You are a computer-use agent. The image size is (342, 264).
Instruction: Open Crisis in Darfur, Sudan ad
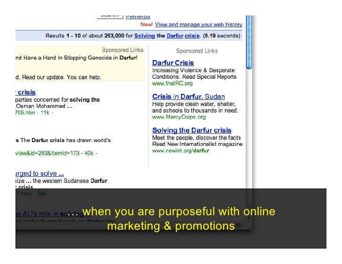click(x=188, y=97)
